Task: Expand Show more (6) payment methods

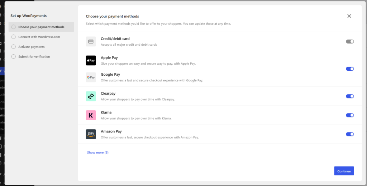Action: (97, 152)
